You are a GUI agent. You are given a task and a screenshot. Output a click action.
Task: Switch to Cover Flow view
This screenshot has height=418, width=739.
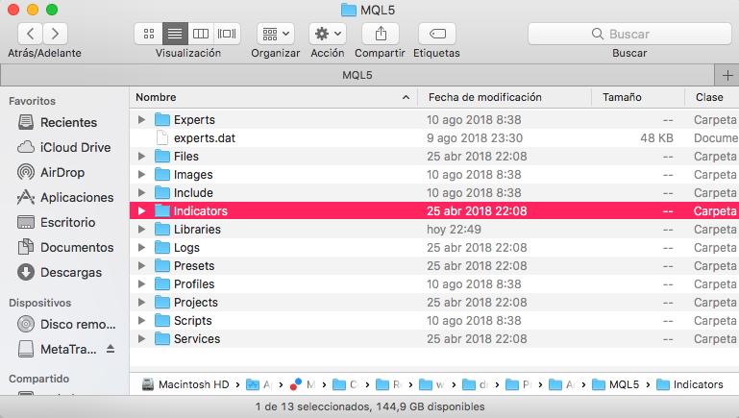[x=227, y=34]
